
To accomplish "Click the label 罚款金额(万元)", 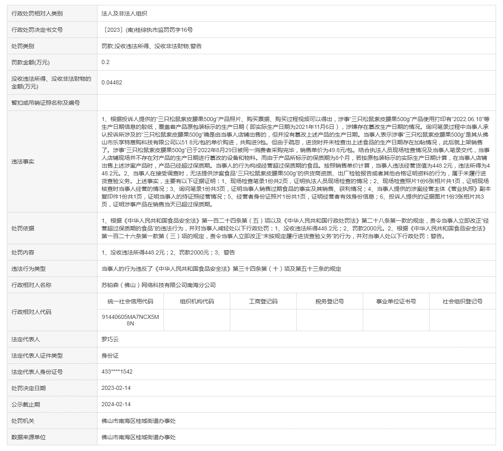I will pyautogui.click(x=31, y=62).
